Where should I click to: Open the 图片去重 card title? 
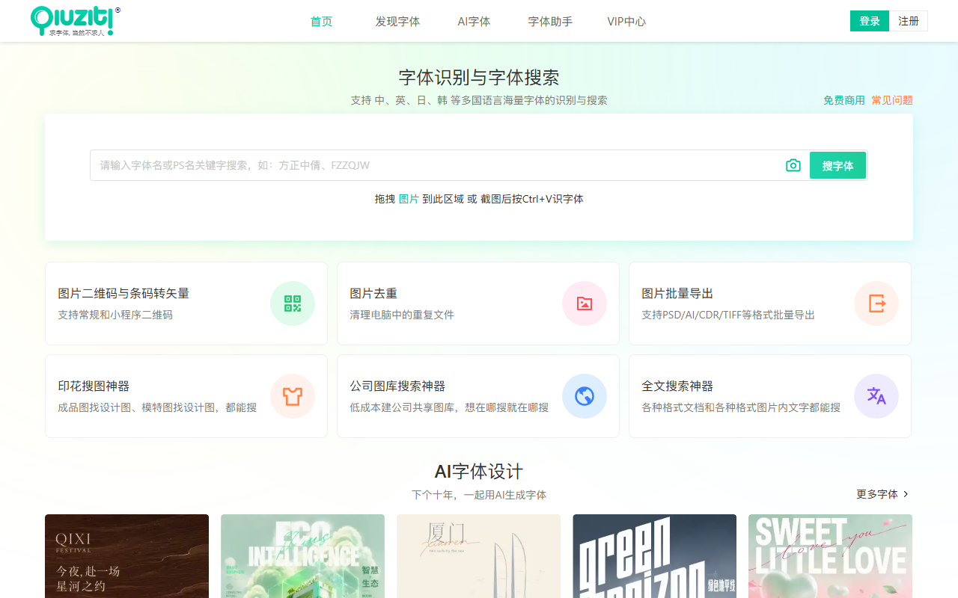point(373,294)
